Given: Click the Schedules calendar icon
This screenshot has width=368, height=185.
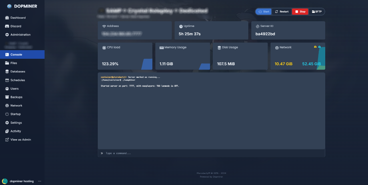Looking at the screenshot, I should [x=7, y=80].
